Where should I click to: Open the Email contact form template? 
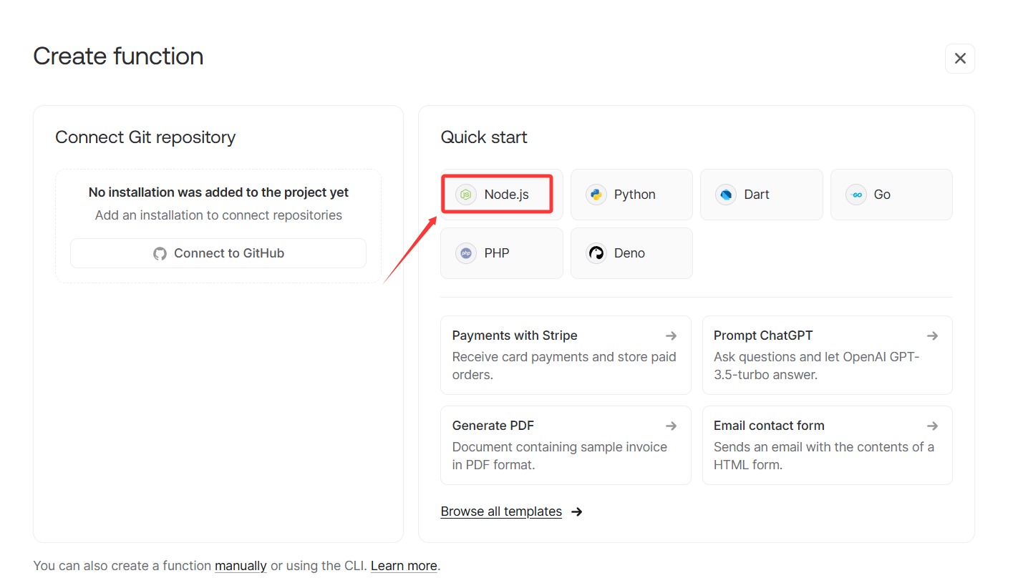click(769, 426)
